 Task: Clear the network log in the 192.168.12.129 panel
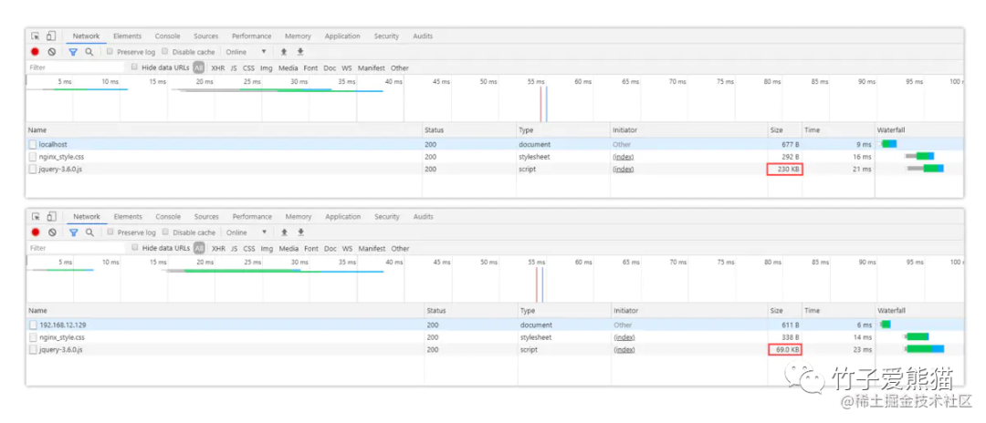(x=52, y=232)
